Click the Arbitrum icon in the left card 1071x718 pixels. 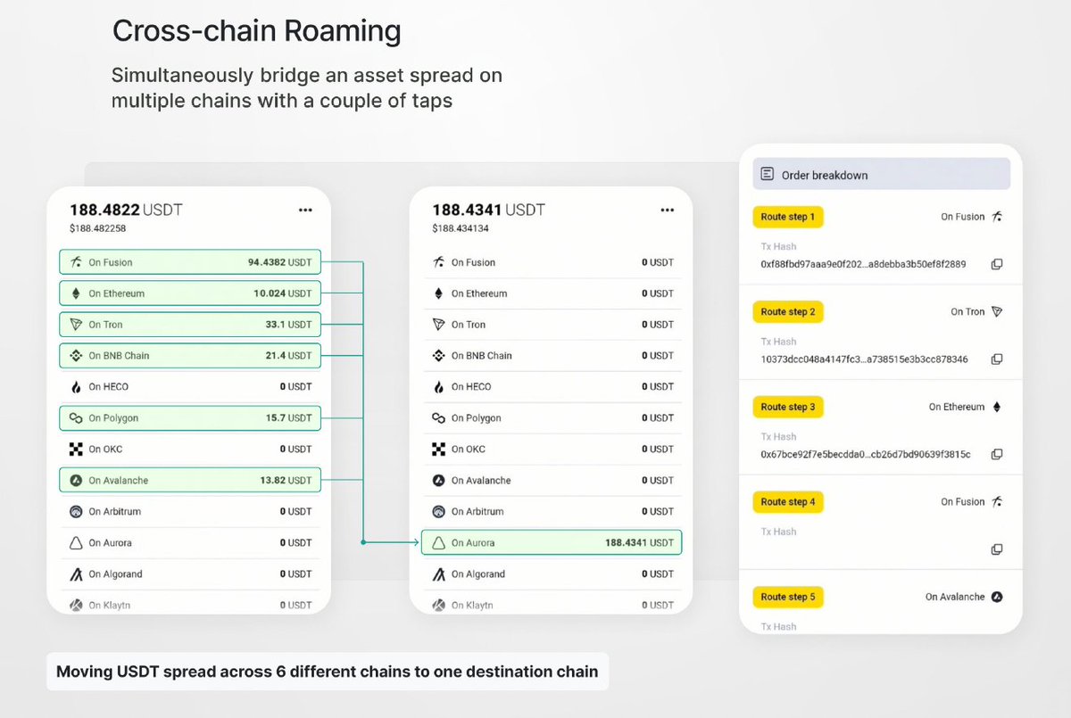(76, 511)
